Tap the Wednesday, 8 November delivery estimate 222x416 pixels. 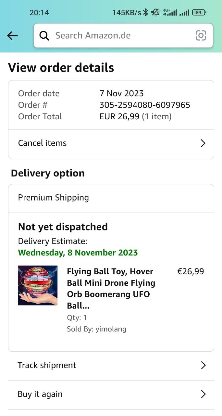tap(78, 253)
